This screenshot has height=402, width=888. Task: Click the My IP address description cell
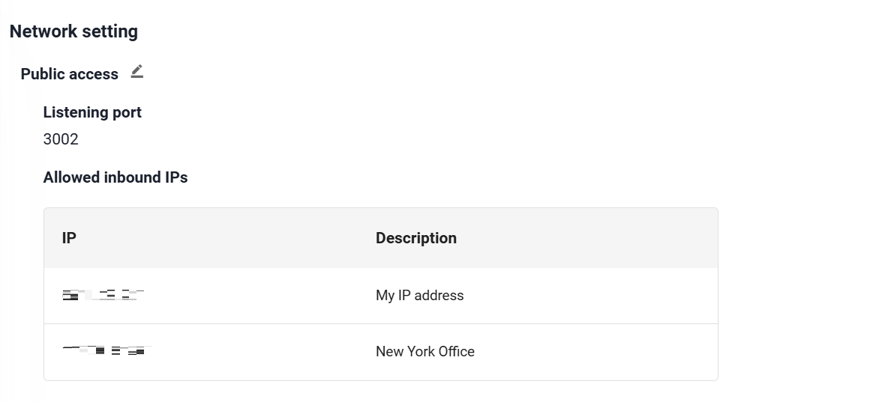click(420, 295)
